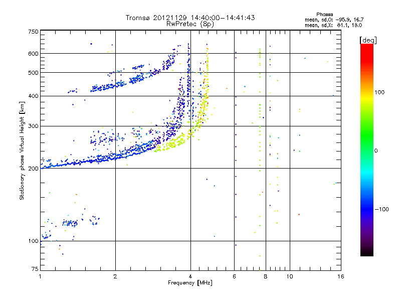Click the rainbow phase colorbar
401x301 pixels.
pos(367,149)
